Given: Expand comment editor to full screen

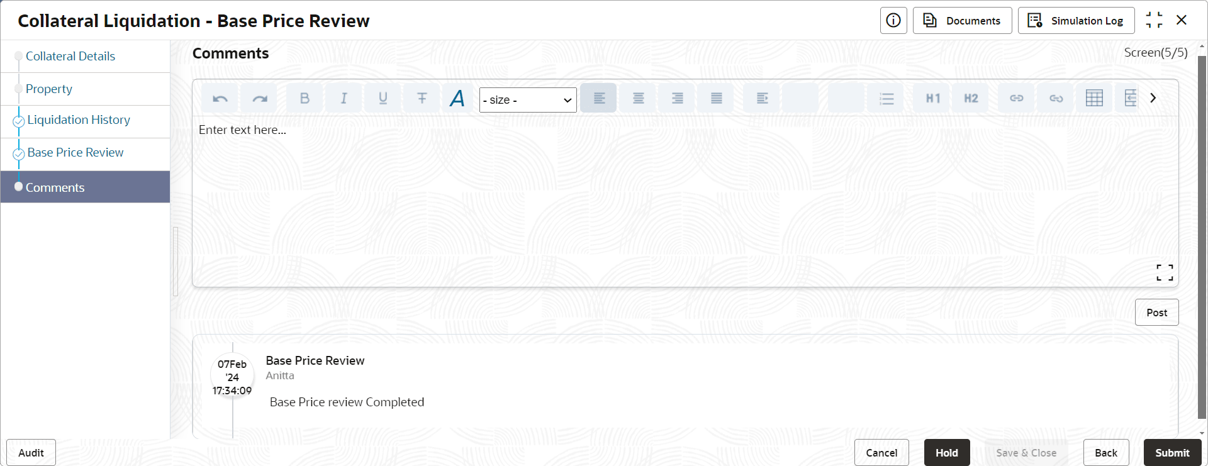Looking at the screenshot, I should coord(1165,272).
